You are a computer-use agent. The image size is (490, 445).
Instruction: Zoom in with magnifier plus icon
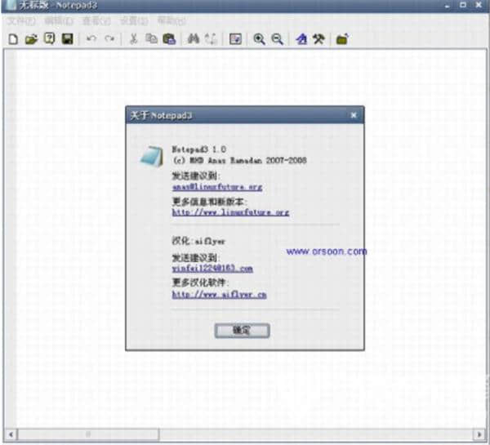tap(259, 39)
